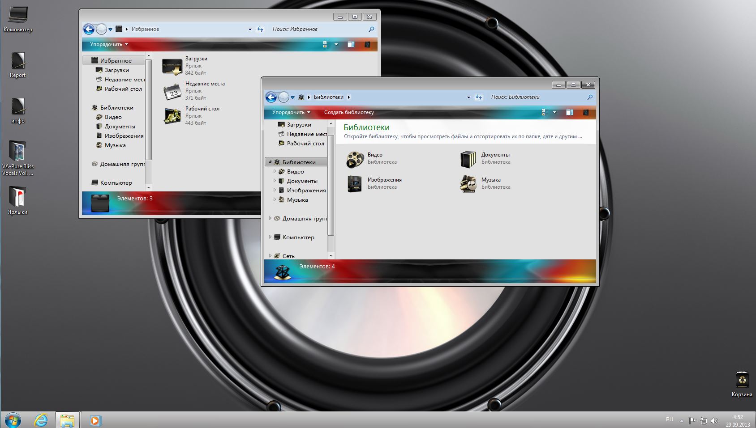
Task: Select Загрузки in Избранное window sidebar
Action: 116,70
